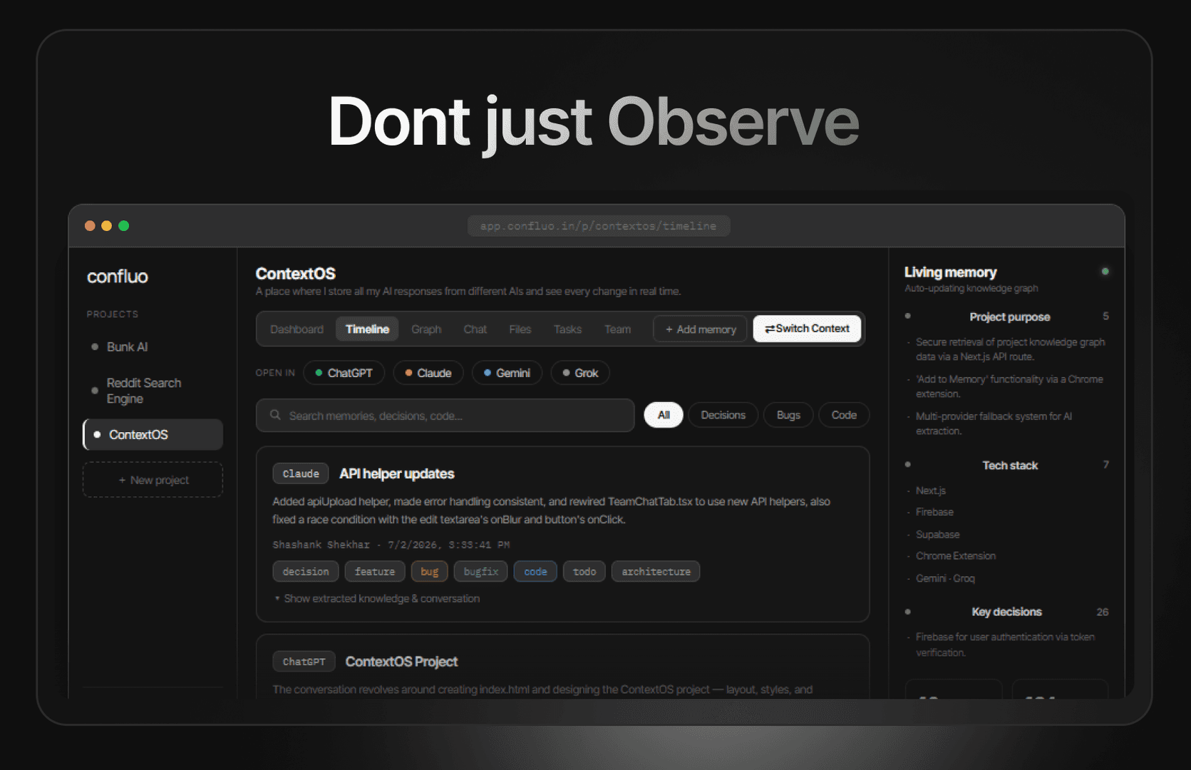Click the Firebase tech stack entry

click(x=934, y=512)
